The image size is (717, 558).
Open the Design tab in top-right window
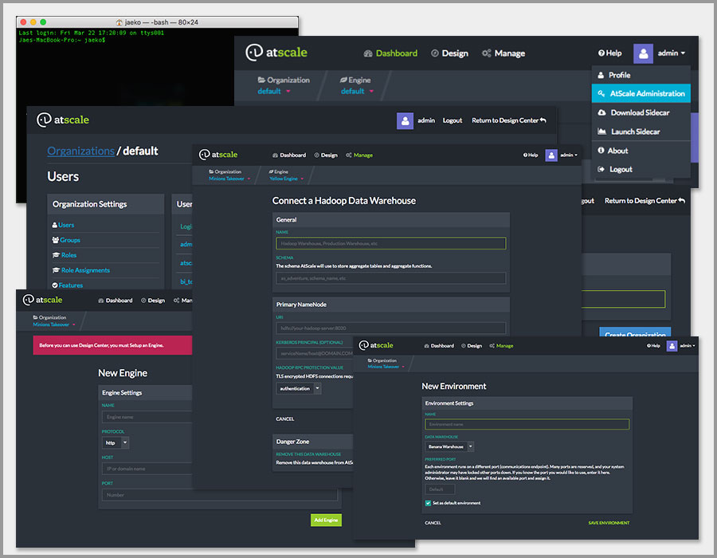450,53
